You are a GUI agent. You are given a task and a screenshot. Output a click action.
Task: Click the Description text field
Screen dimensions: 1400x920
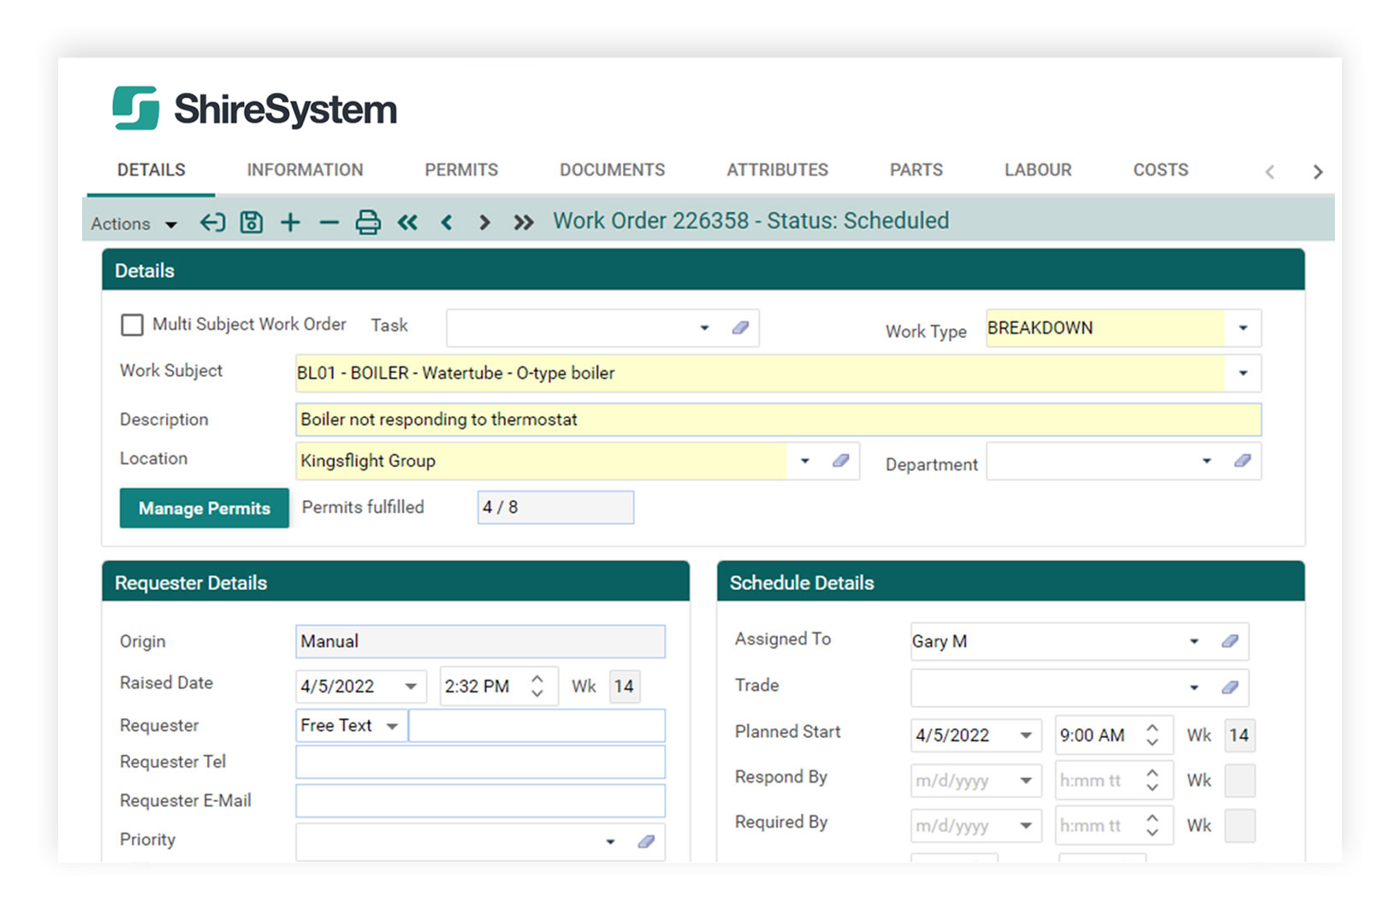[778, 420]
